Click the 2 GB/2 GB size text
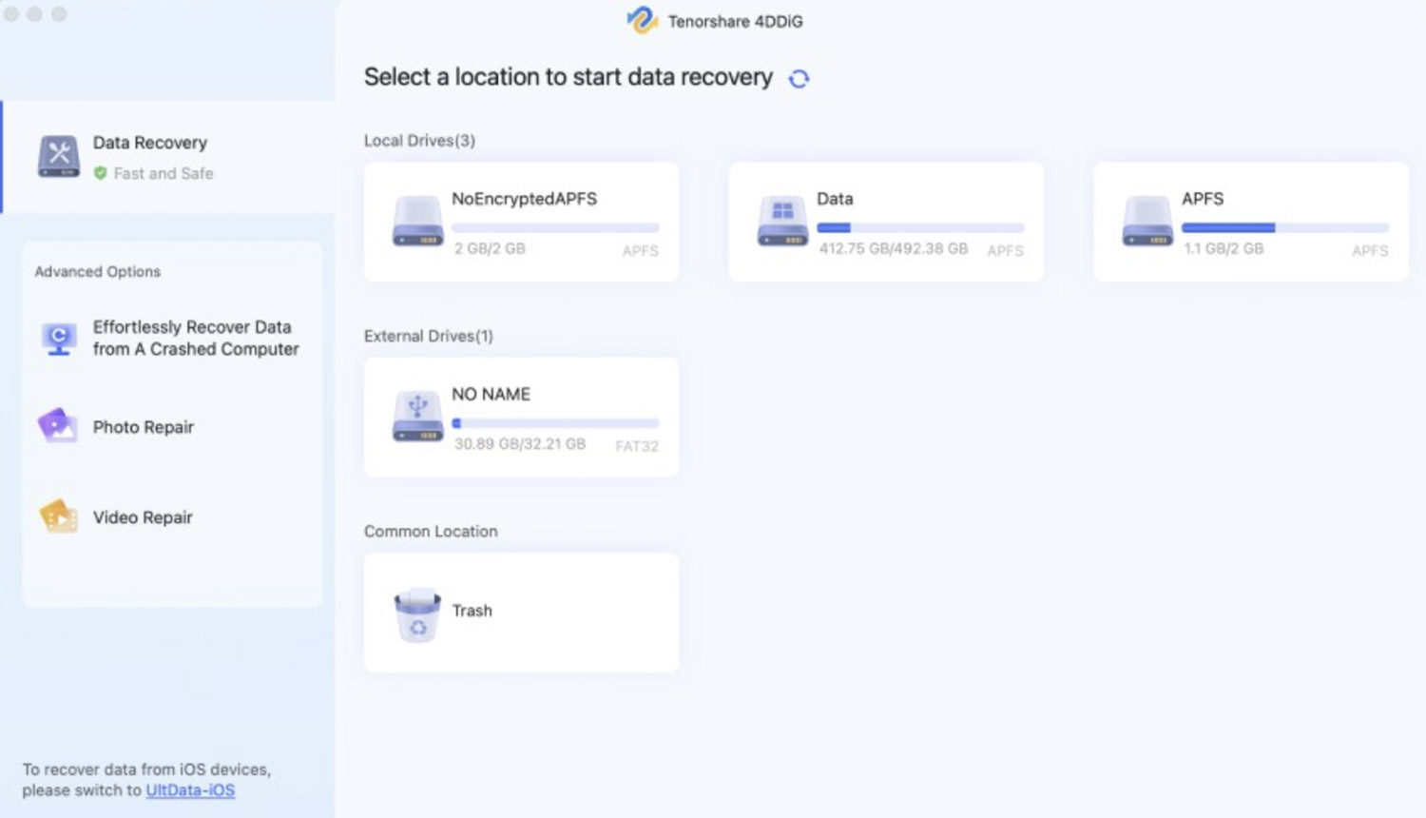 point(490,248)
